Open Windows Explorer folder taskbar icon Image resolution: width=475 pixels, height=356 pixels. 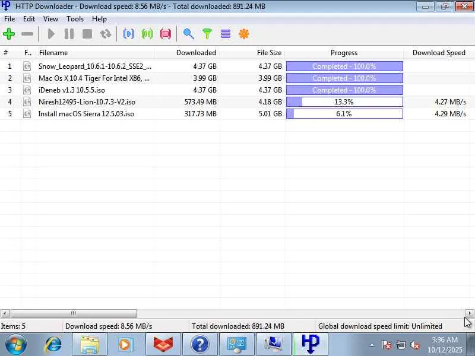[x=90, y=344]
